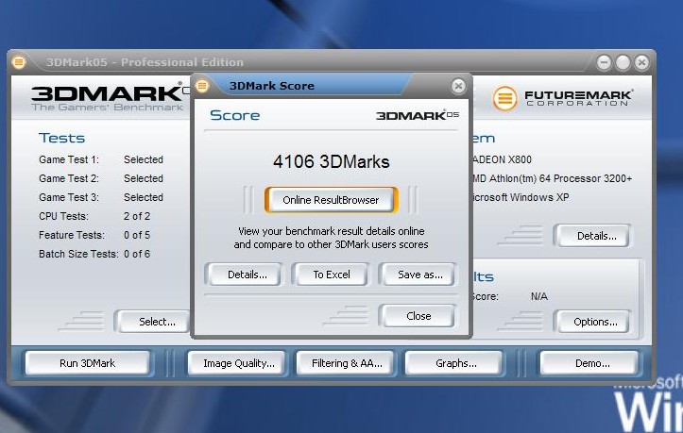Click the AMD Athlon 64 Processor 3200+ text
This screenshot has height=433, width=683.
(553, 178)
